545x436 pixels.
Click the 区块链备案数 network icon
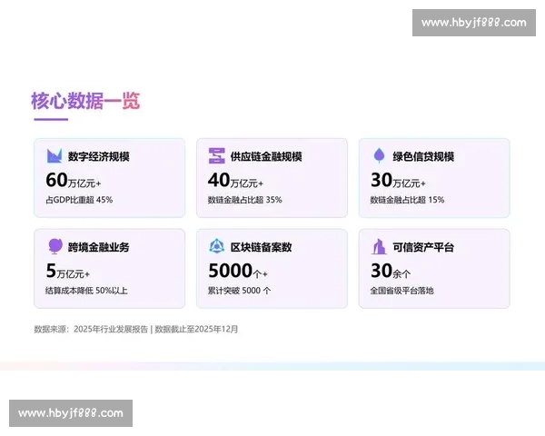coord(216,246)
